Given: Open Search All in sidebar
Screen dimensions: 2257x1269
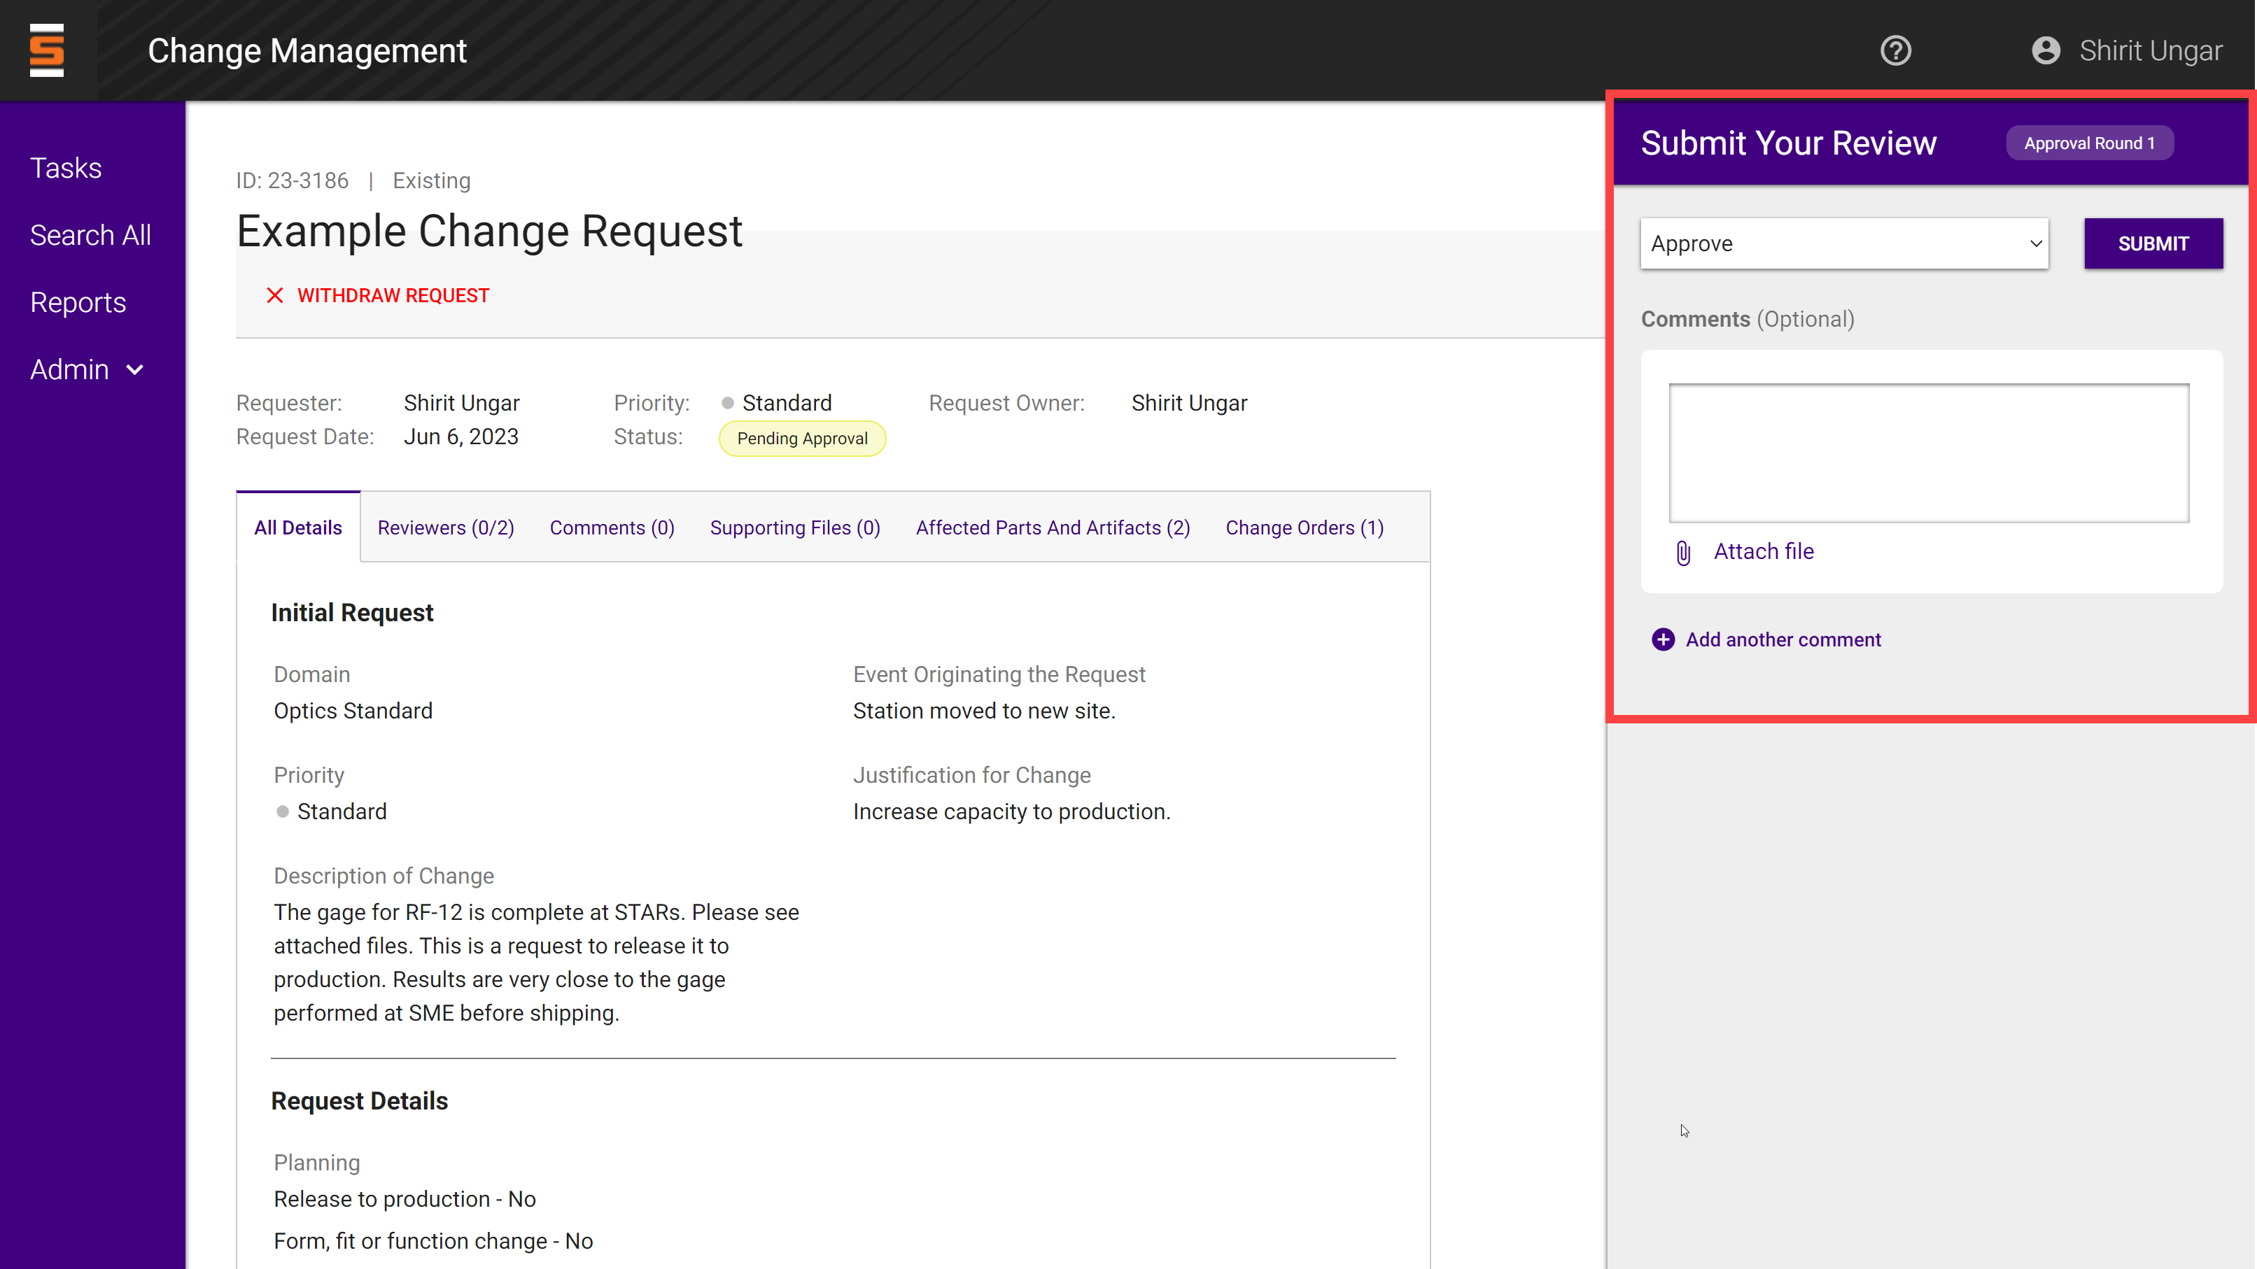Looking at the screenshot, I should 90,235.
